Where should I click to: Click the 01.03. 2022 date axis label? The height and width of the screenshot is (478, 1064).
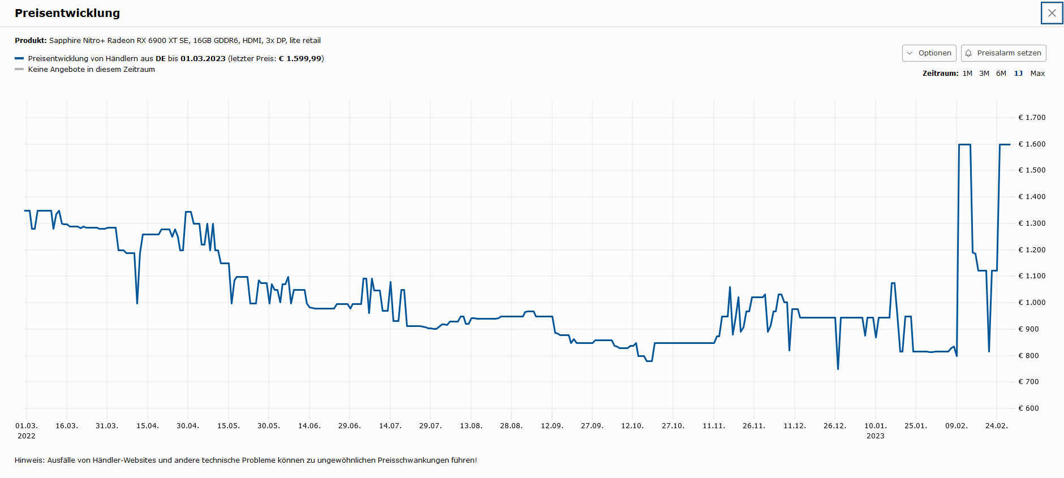coord(27,430)
